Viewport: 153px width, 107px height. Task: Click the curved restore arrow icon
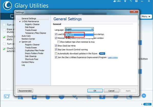[x=131, y=1]
